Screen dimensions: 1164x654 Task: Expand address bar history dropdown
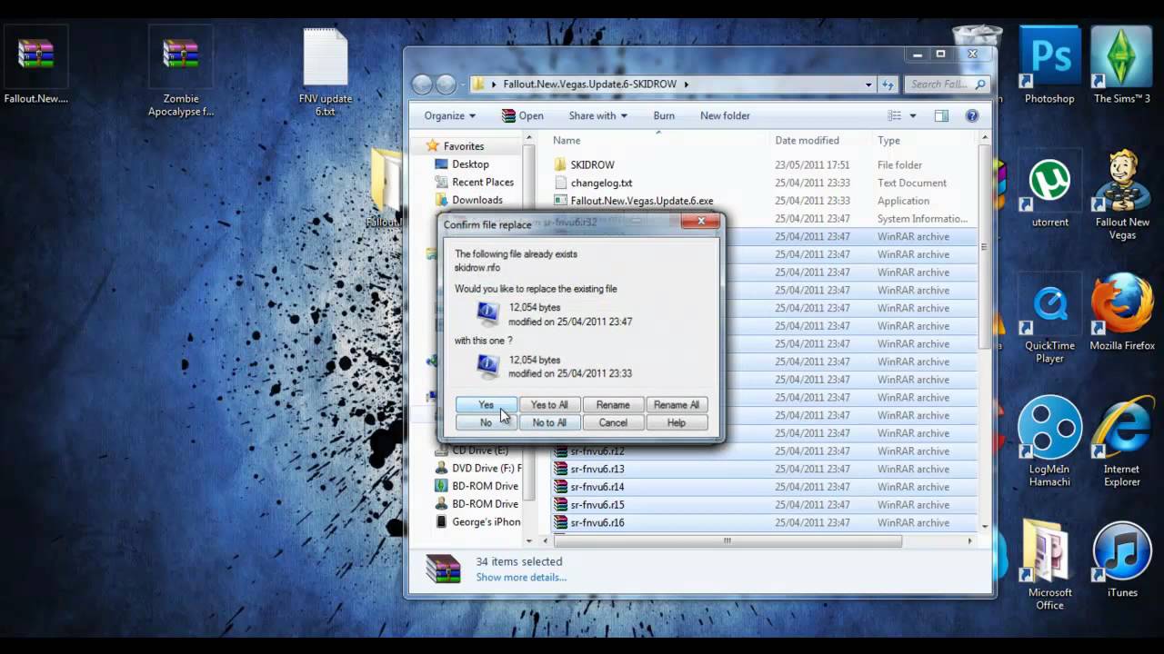[x=868, y=84]
